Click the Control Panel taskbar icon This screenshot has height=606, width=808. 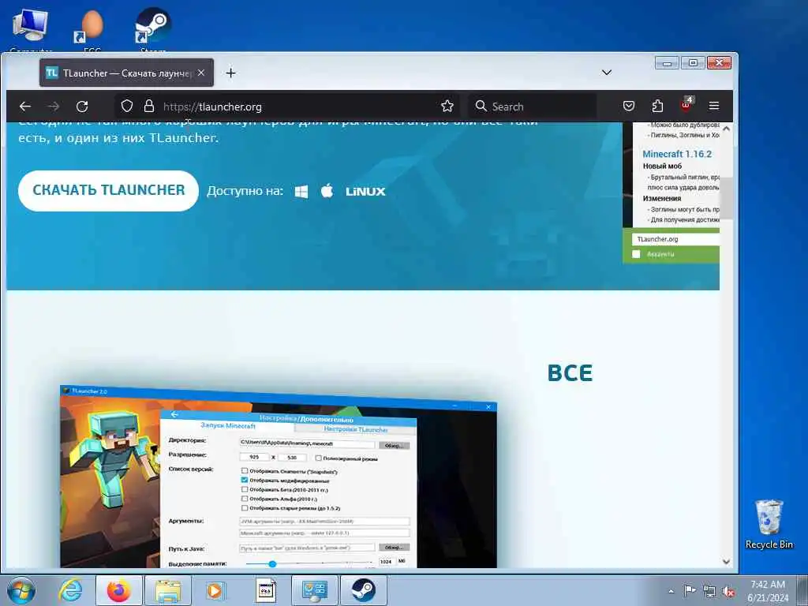point(314,590)
